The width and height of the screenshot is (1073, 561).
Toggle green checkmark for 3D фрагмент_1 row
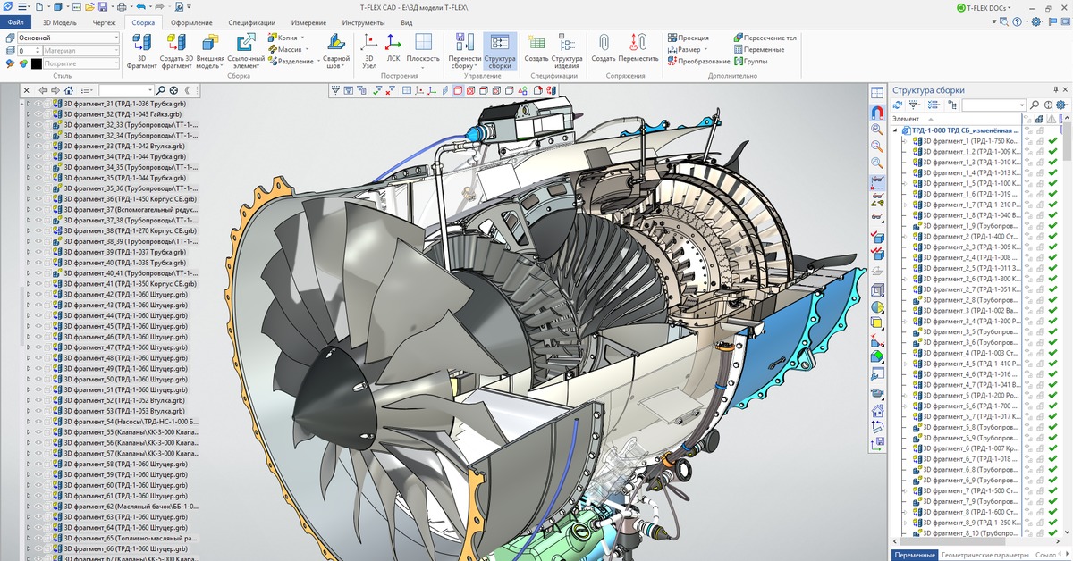point(1053,141)
